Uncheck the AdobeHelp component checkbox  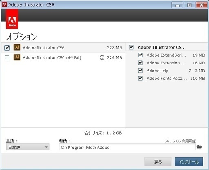point(140,71)
